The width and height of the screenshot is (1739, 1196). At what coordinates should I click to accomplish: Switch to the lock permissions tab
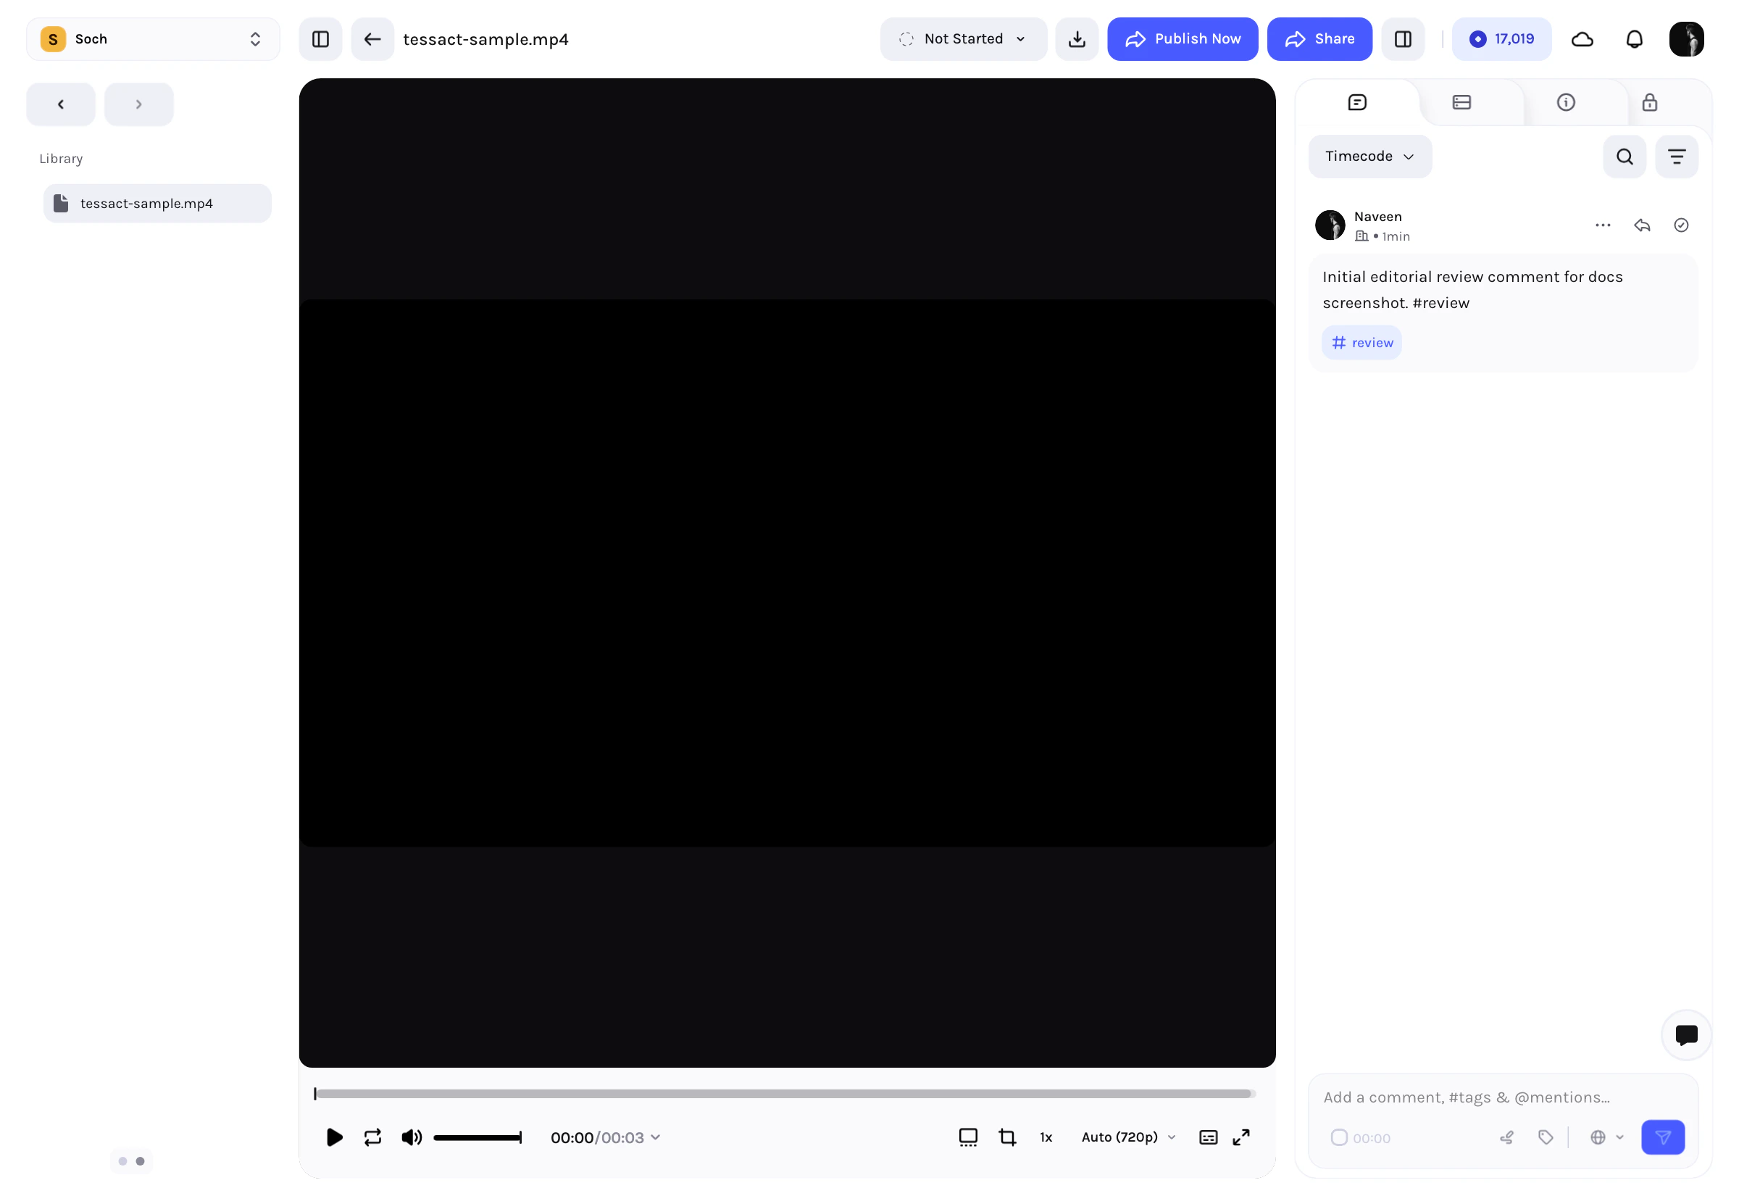coord(1649,103)
